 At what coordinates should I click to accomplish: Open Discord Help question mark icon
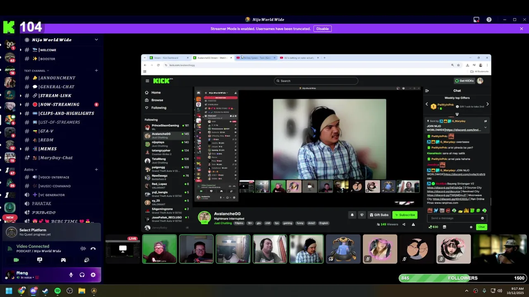coord(489,19)
